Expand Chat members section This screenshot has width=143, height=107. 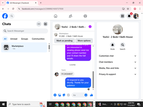point(118,62)
